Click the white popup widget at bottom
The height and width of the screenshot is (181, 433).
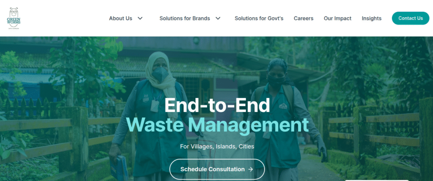[x=377, y=180]
